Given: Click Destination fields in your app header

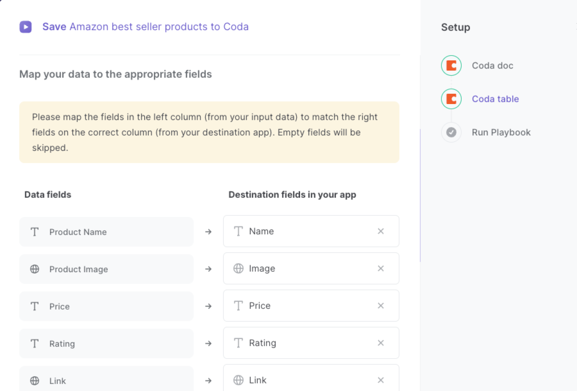Looking at the screenshot, I should [x=292, y=195].
